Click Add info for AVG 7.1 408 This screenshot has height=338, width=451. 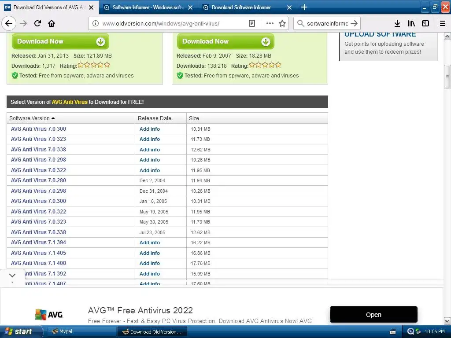pos(150,263)
